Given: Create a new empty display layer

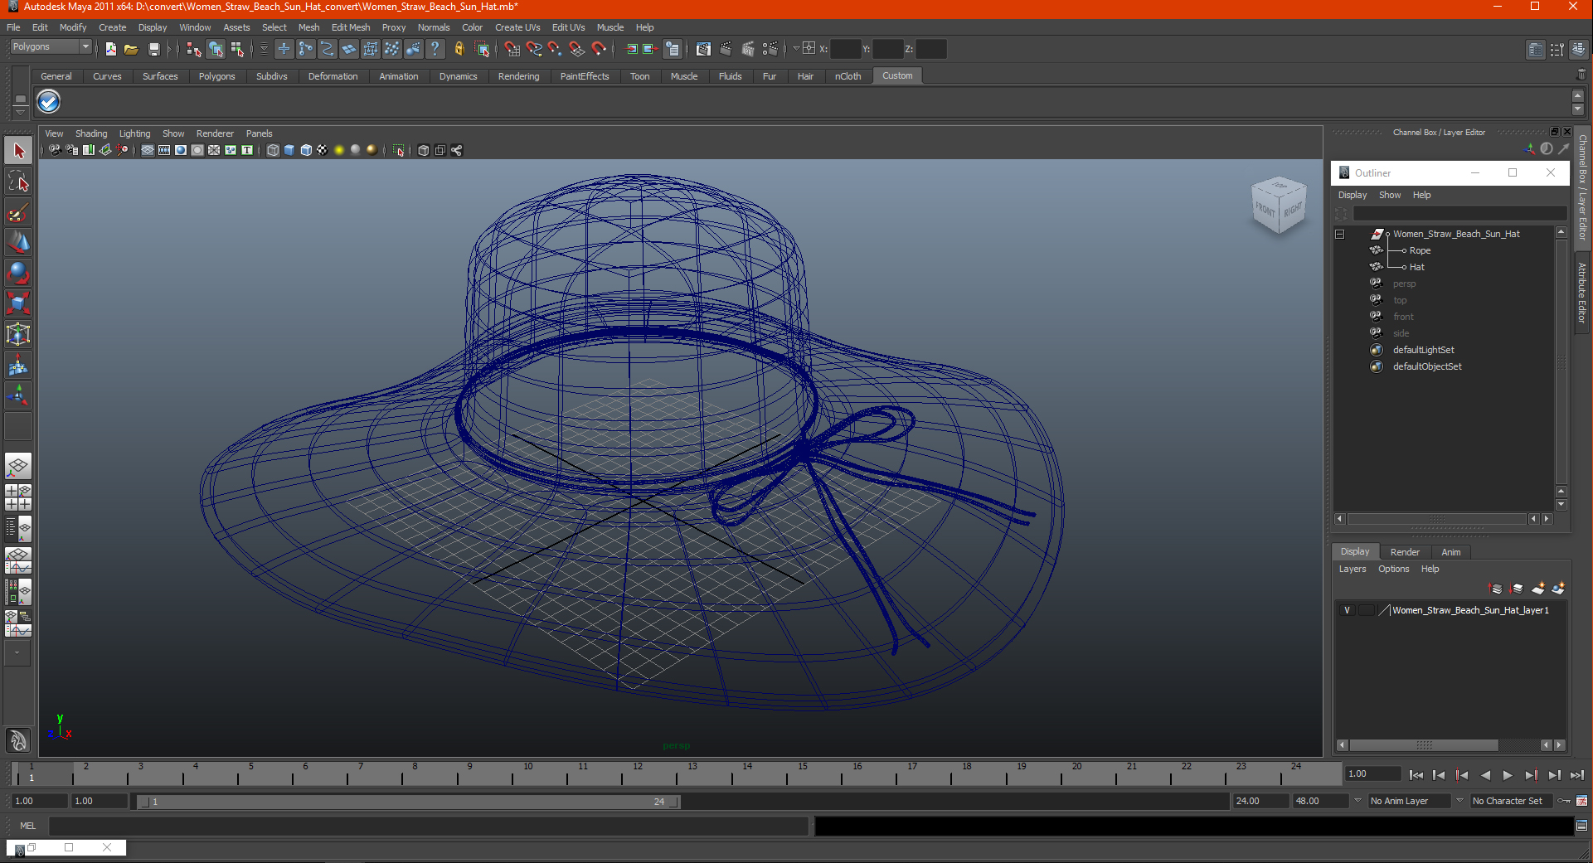Looking at the screenshot, I should [x=1537, y=589].
